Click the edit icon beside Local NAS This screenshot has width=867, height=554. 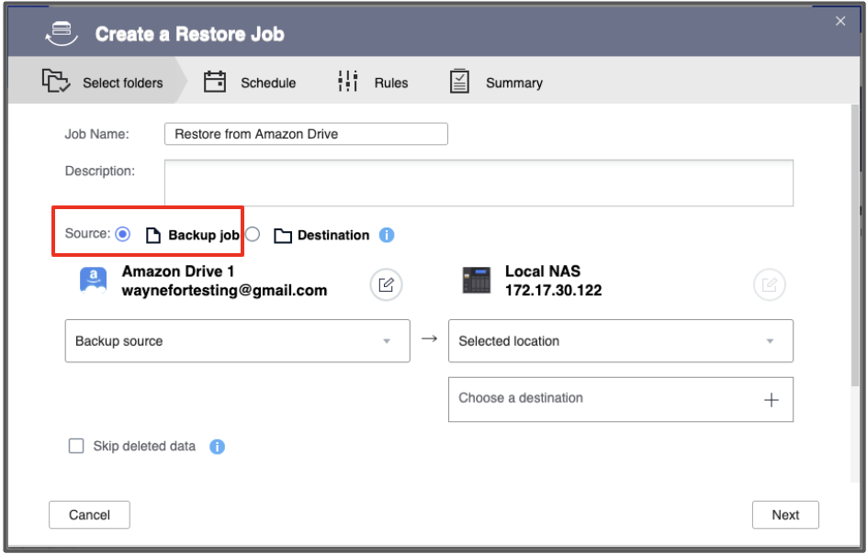point(769,285)
